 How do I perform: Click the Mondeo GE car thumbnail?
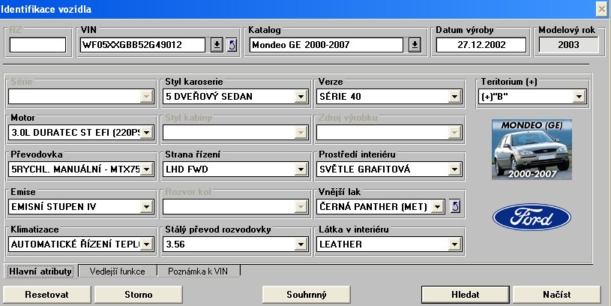pyautogui.click(x=532, y=150)
